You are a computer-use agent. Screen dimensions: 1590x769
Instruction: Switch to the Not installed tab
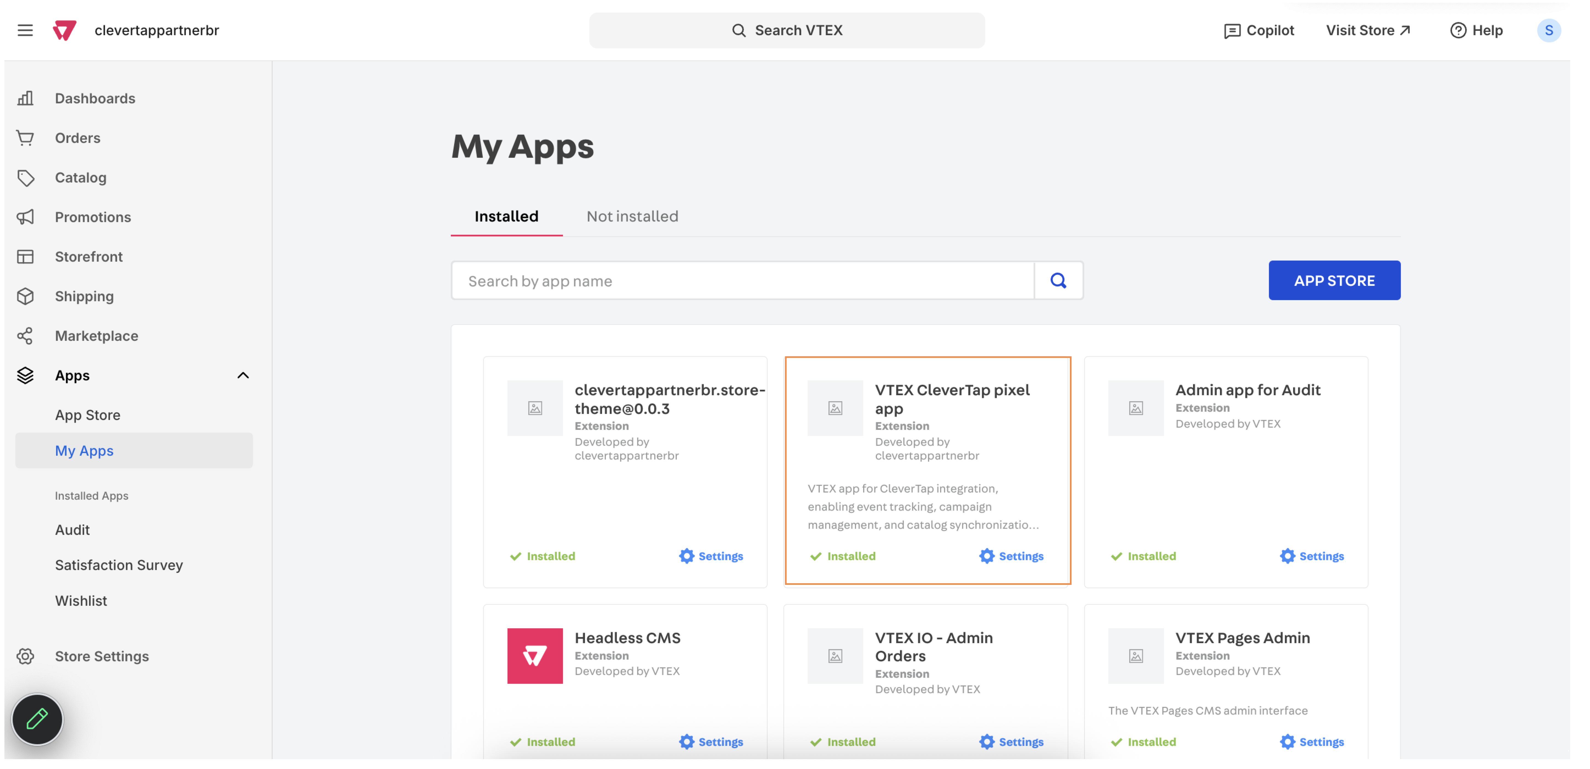[x=632, y=216]
